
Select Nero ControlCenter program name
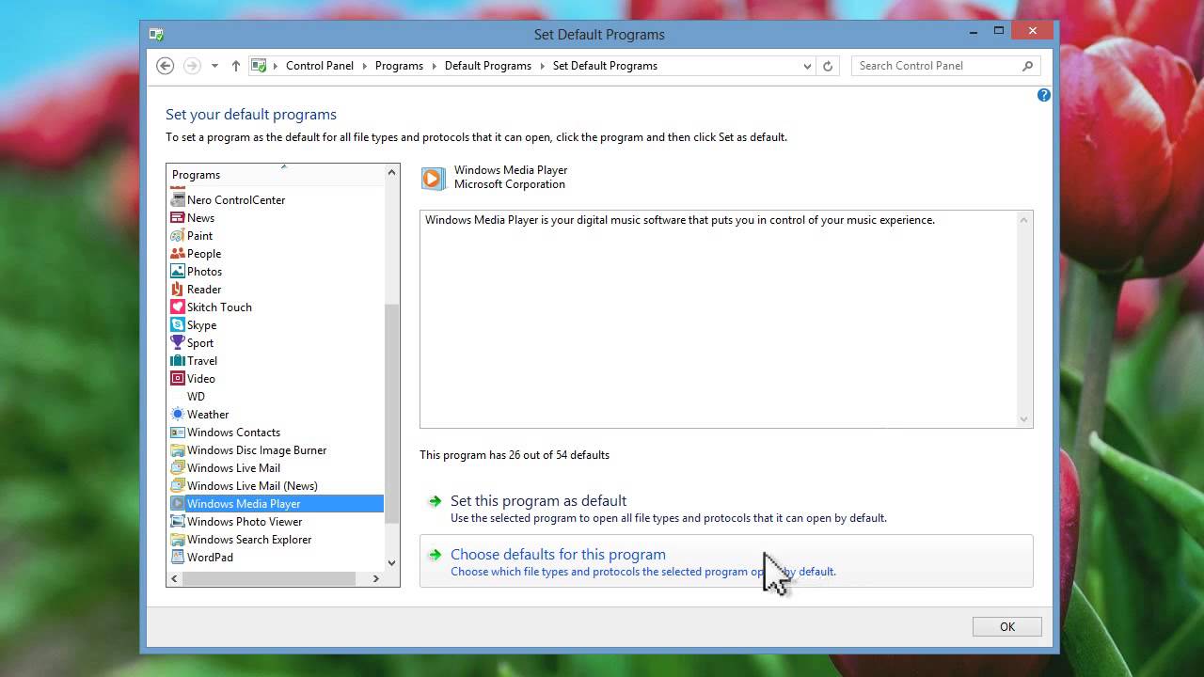(236, 200)
